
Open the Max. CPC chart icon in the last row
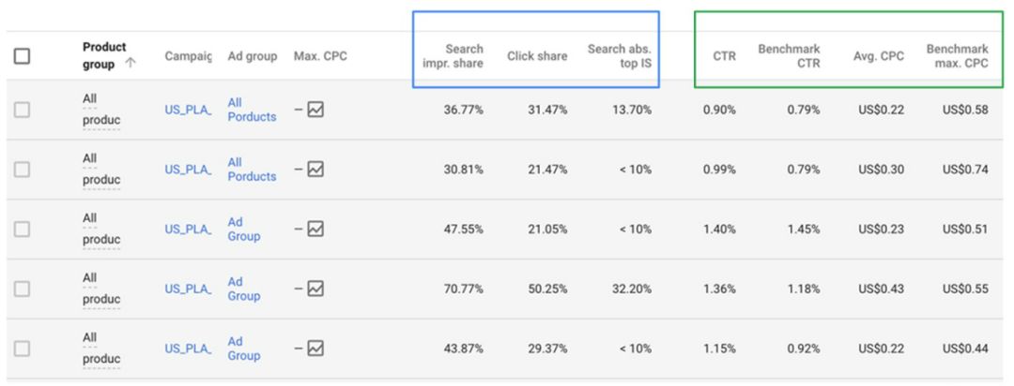(315, 349)
